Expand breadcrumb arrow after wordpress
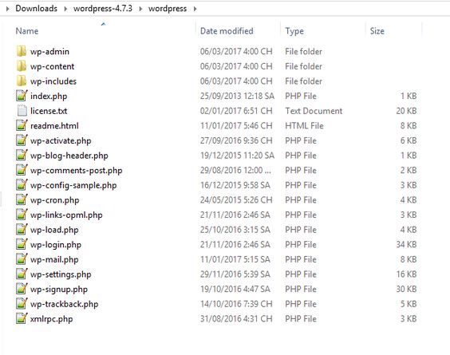 pos(195,9)
